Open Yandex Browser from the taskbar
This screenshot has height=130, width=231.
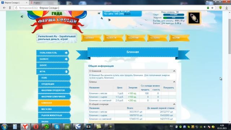(25, 127)
